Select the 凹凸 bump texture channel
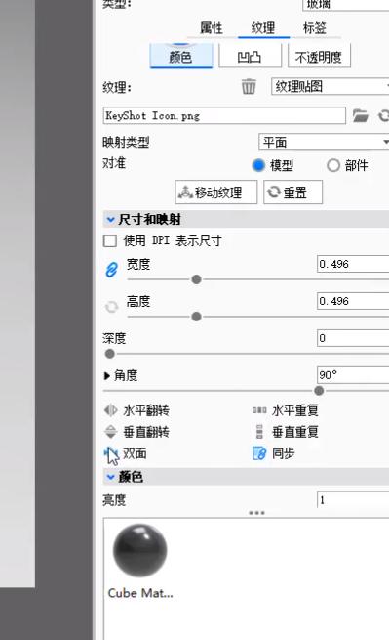Image resolution: width=389 pixels, height=640 pixels. [x=250, y=56]
